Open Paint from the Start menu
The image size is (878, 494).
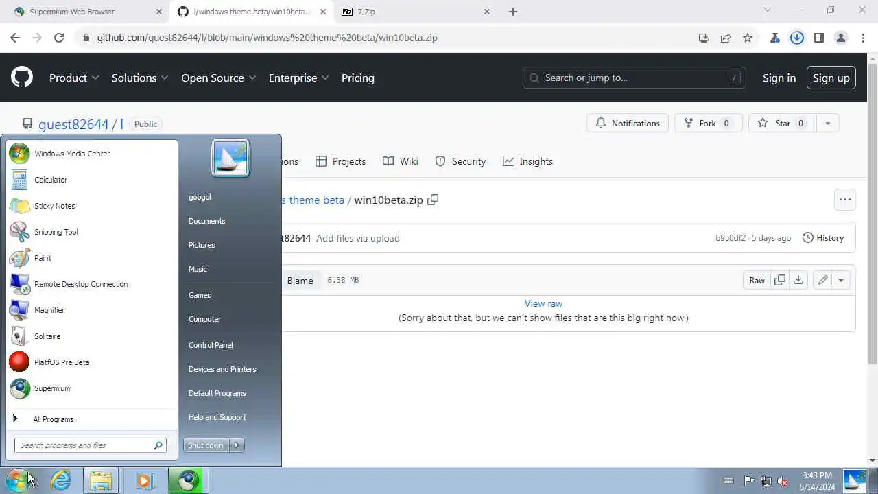92,258
